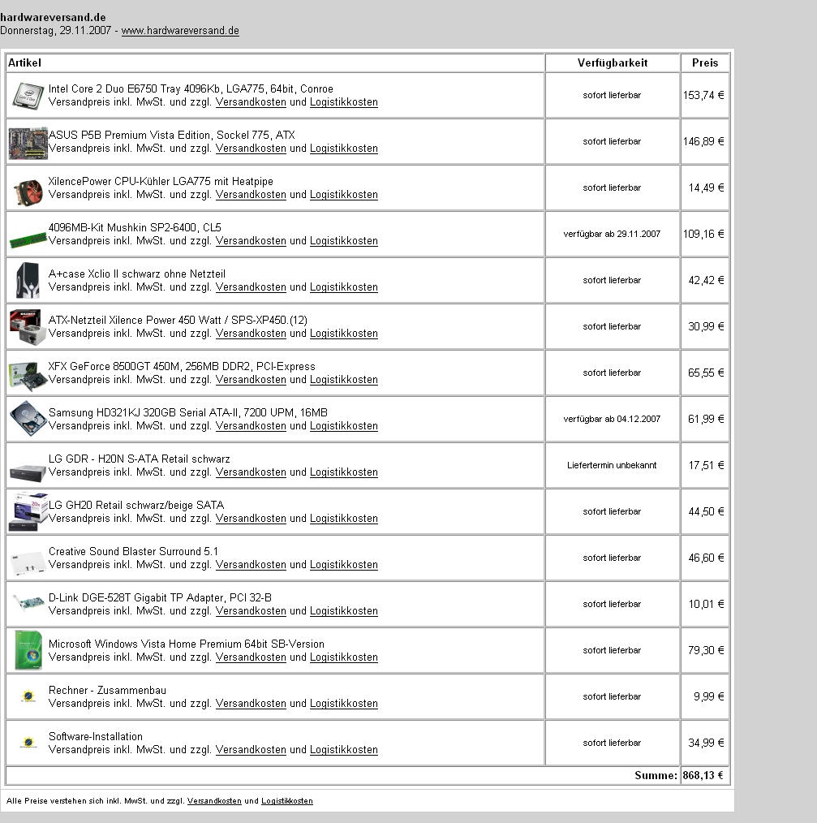Open Versandkosten link in Software-Installation row
Viewport: 817px width, 823px height.
tap(251, 749)
